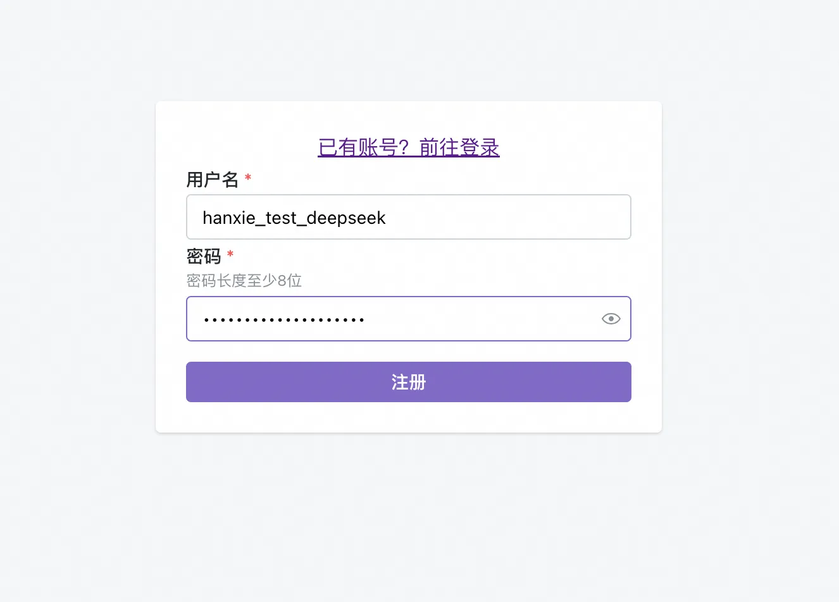Click the red asterisk beside 用户名

[x=248, y=178]
